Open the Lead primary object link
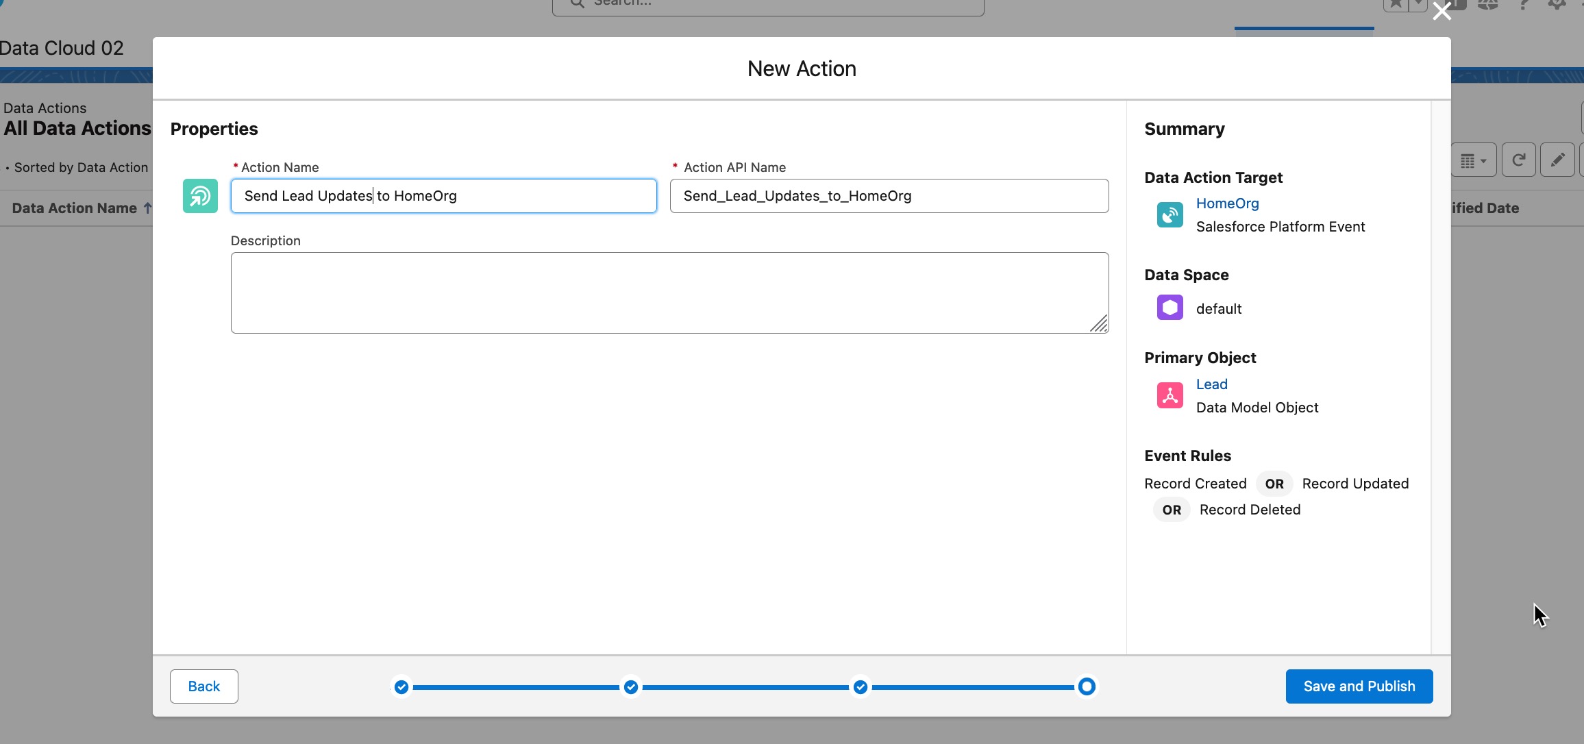 click(1211, 384)
